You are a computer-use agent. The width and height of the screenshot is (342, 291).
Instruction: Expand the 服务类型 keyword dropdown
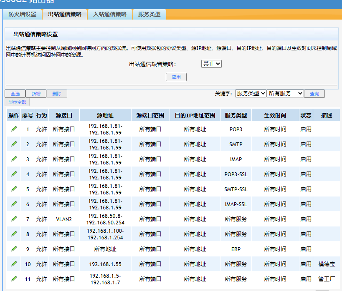[251, 94]
